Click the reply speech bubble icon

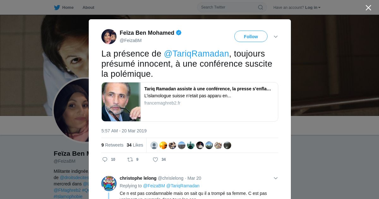(x=105, y=160)
